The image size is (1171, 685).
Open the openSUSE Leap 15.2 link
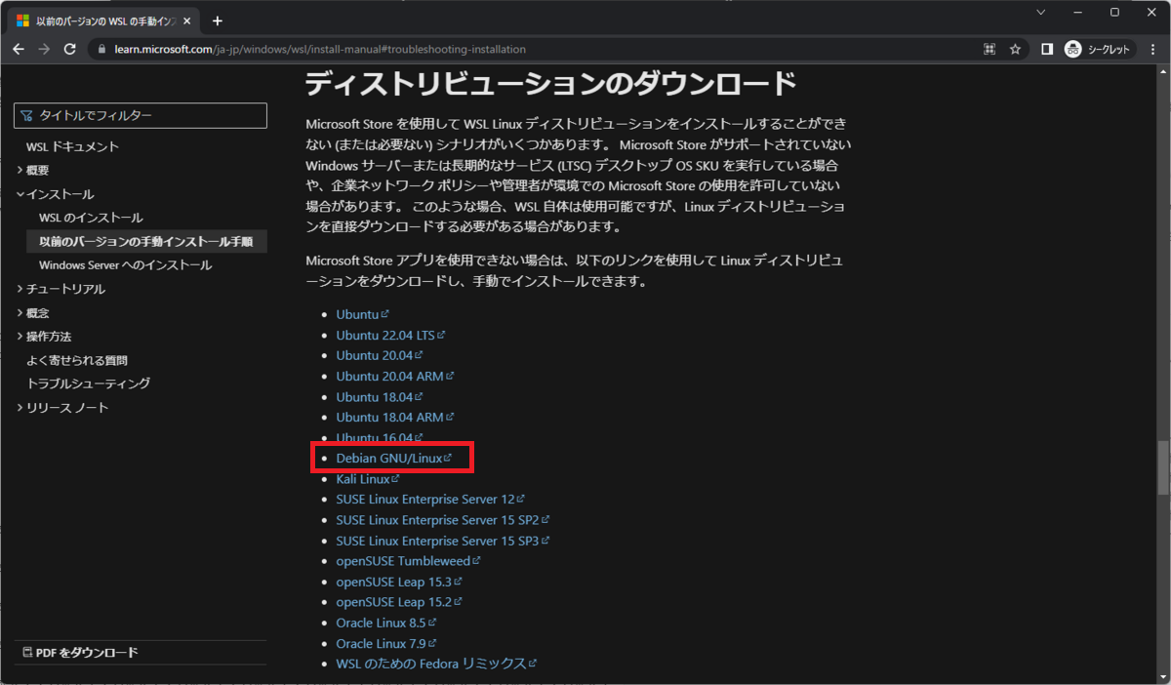399,602
